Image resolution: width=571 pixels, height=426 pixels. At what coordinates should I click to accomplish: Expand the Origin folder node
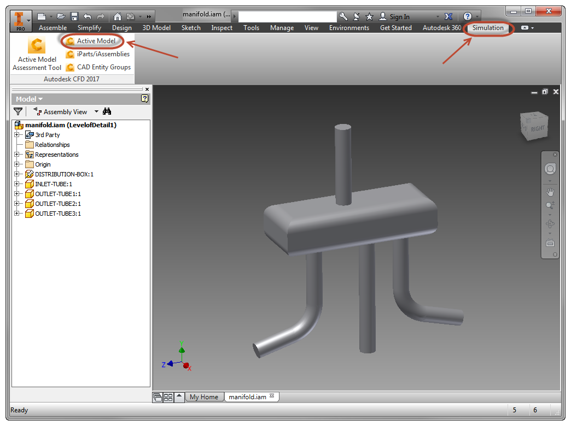(17, 164)
